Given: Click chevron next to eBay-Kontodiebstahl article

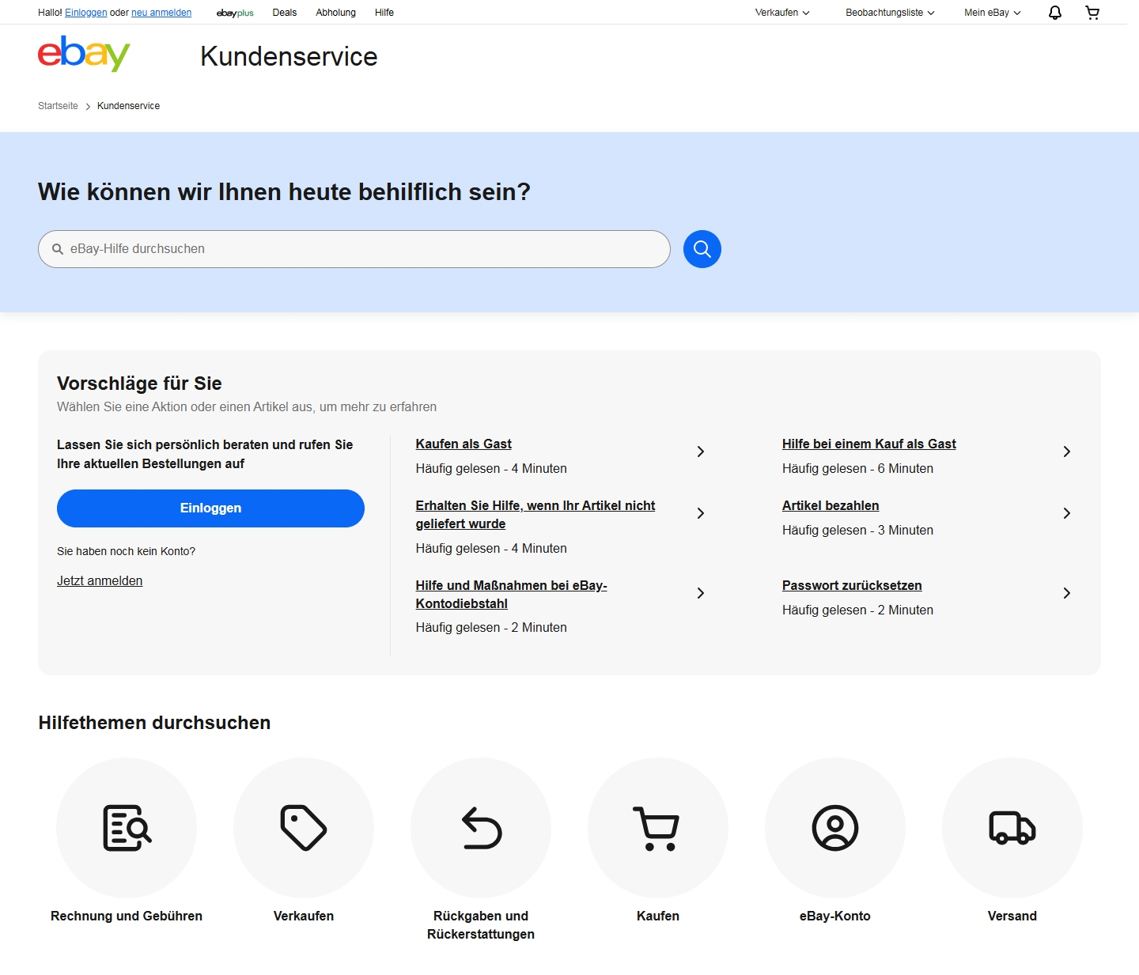Looking at the screenshot, I should 701,593.
